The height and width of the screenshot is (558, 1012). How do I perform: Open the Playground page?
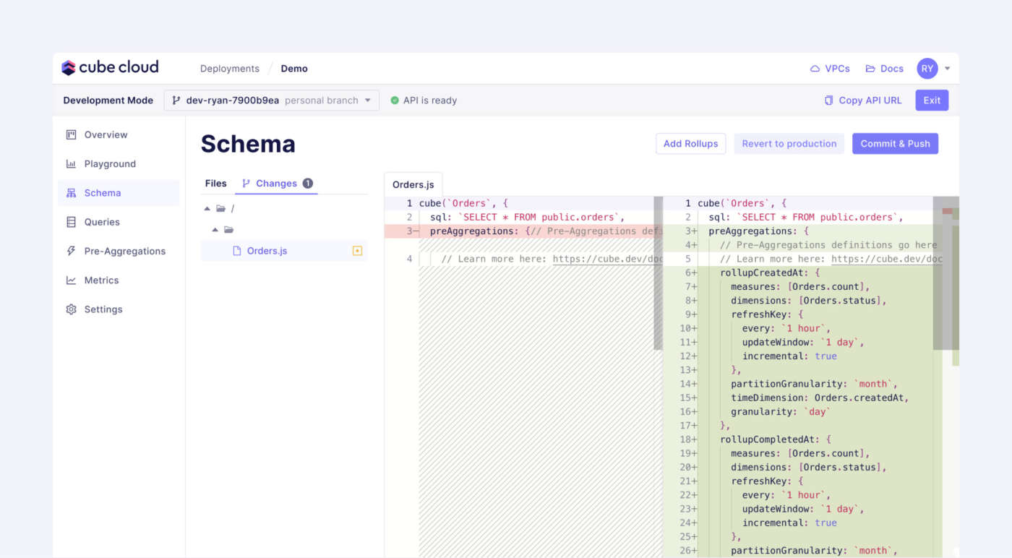point(109,164)
